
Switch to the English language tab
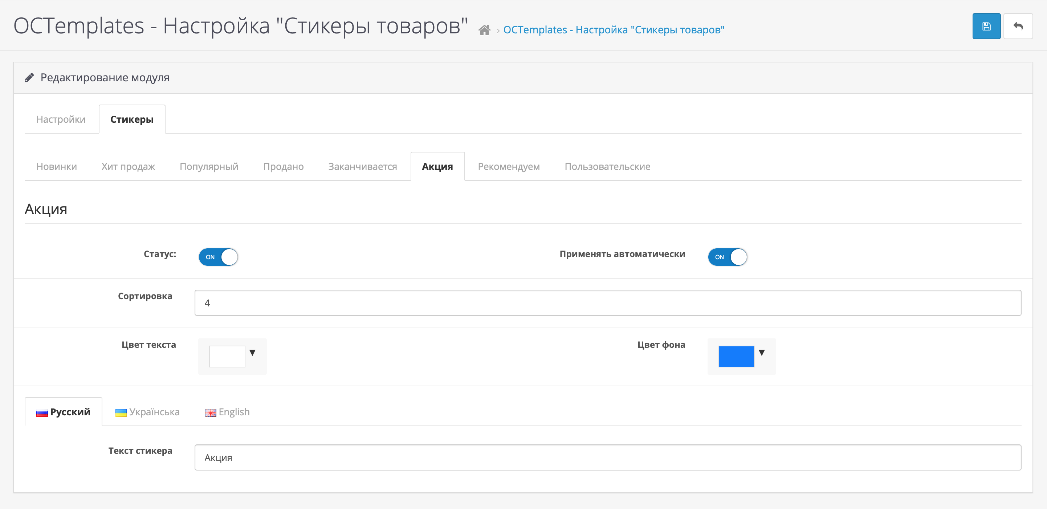(x=227, y=412)
